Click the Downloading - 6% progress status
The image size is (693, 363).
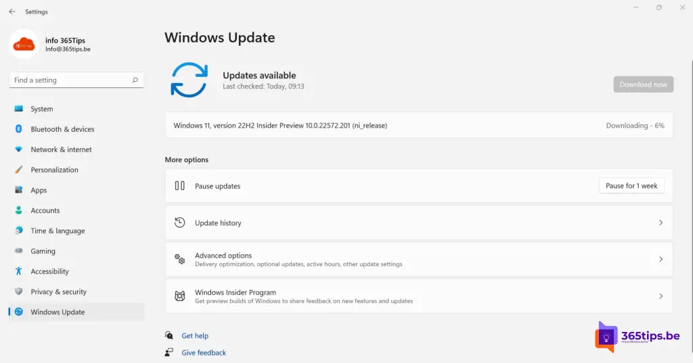coord(635,126)
